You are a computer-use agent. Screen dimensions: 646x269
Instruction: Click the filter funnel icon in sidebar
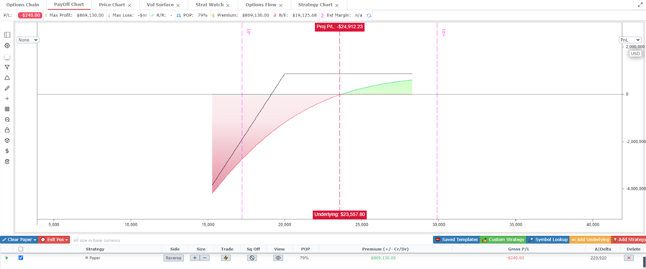click(7, 67)
